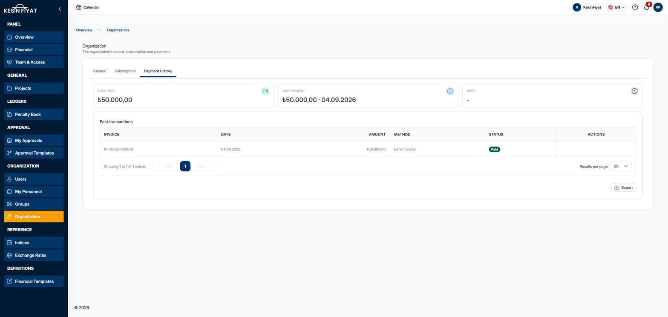Image resolution: width=668 pixels, height=317 pixels.
Task: Open the KK user avatar menu
Action: (658, 7)
